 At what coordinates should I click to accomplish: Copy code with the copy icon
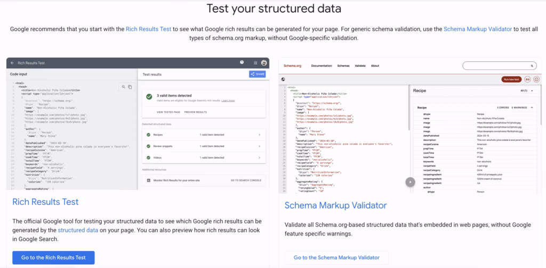tap(130, 86)
